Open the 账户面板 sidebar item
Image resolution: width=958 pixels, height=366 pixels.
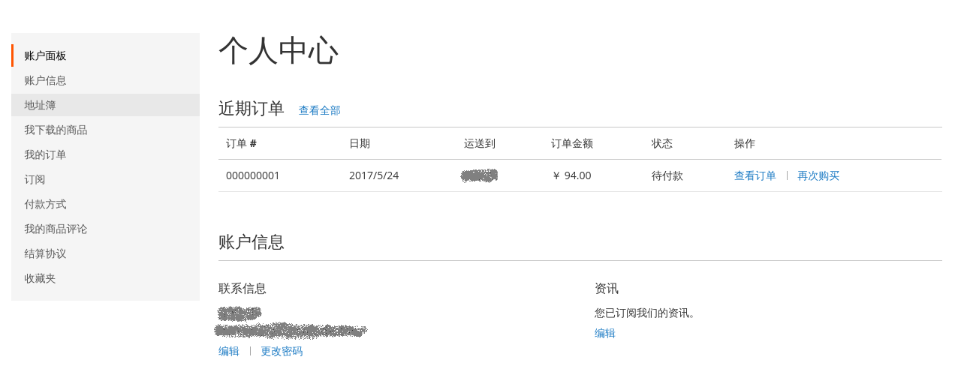coord(105,55)
